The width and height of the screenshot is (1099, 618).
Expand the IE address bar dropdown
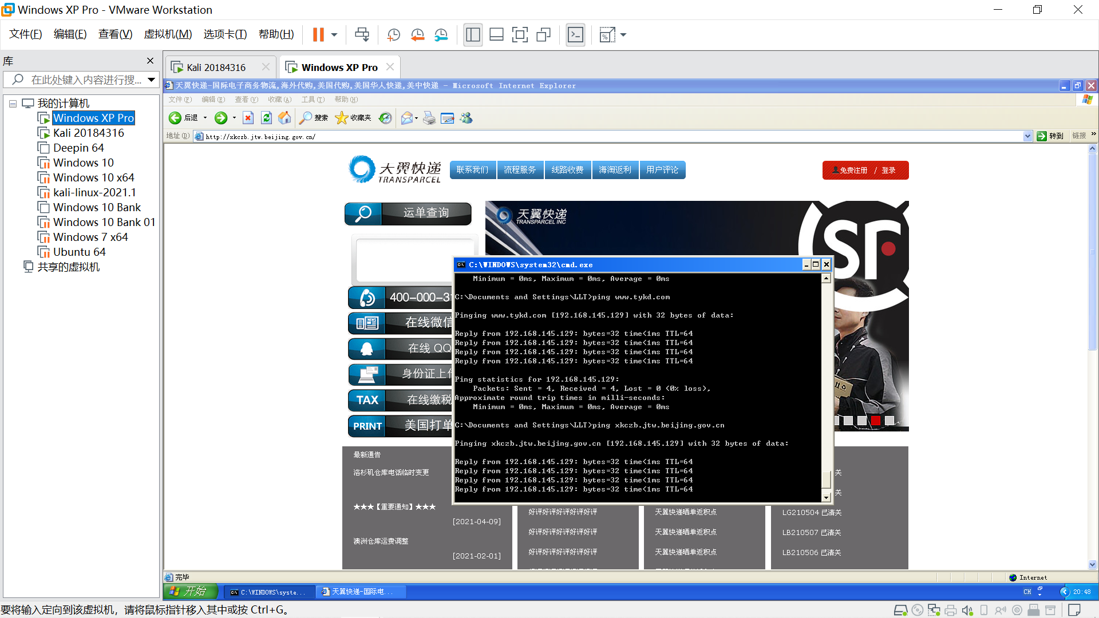(x=1027, y=136)
